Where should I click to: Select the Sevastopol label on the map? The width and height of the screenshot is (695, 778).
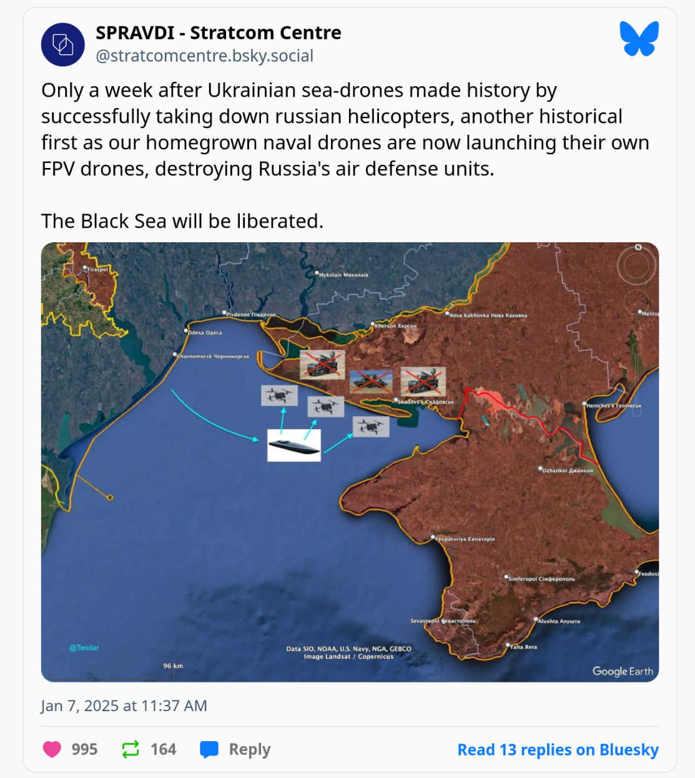point(443,621)
